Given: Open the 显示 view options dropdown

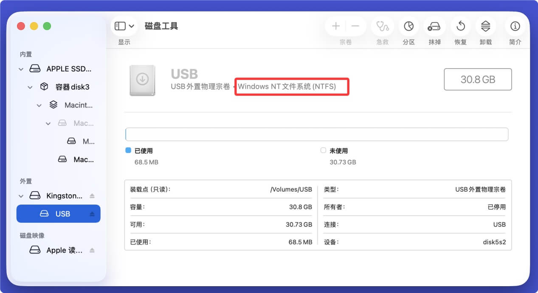Looking at the screenshot, I should click(x=124, y=26).
